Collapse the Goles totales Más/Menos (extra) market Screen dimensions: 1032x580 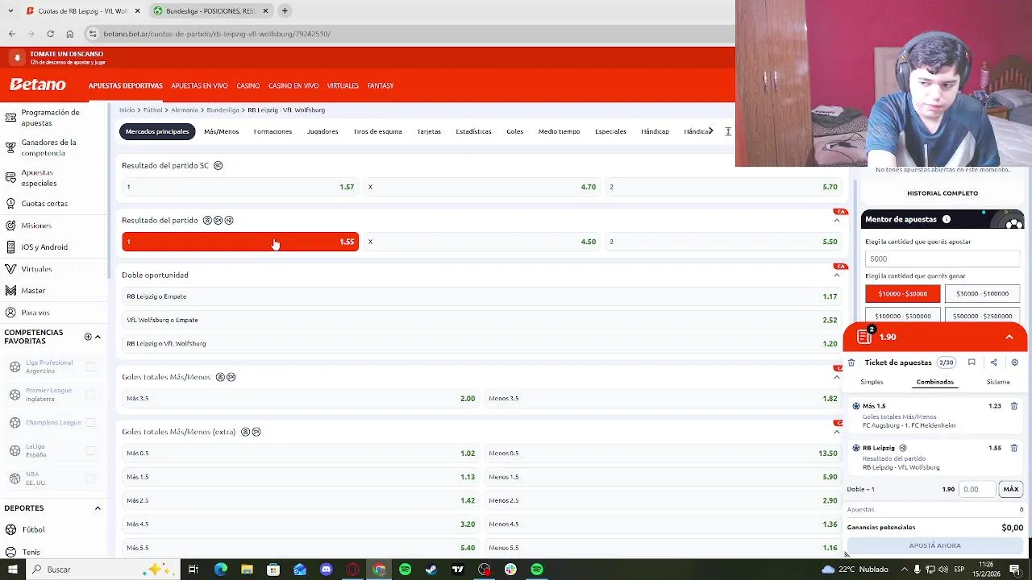(x=836, y=432)
